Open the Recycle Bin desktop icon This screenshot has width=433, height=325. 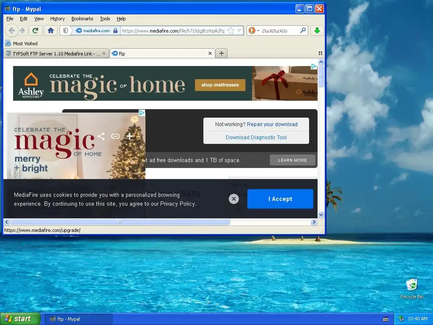pos(412,289)
